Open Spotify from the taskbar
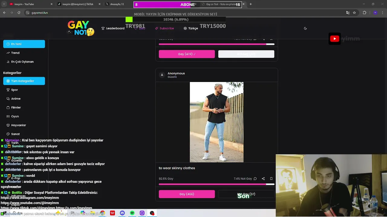The width and height of the screenshot is (387, 217). pos(132,213)
